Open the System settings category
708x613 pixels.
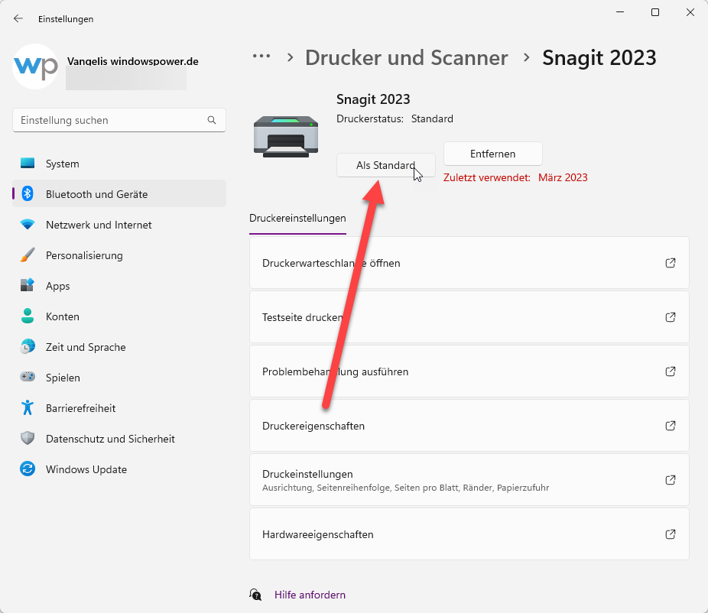(x=119, y=164)
